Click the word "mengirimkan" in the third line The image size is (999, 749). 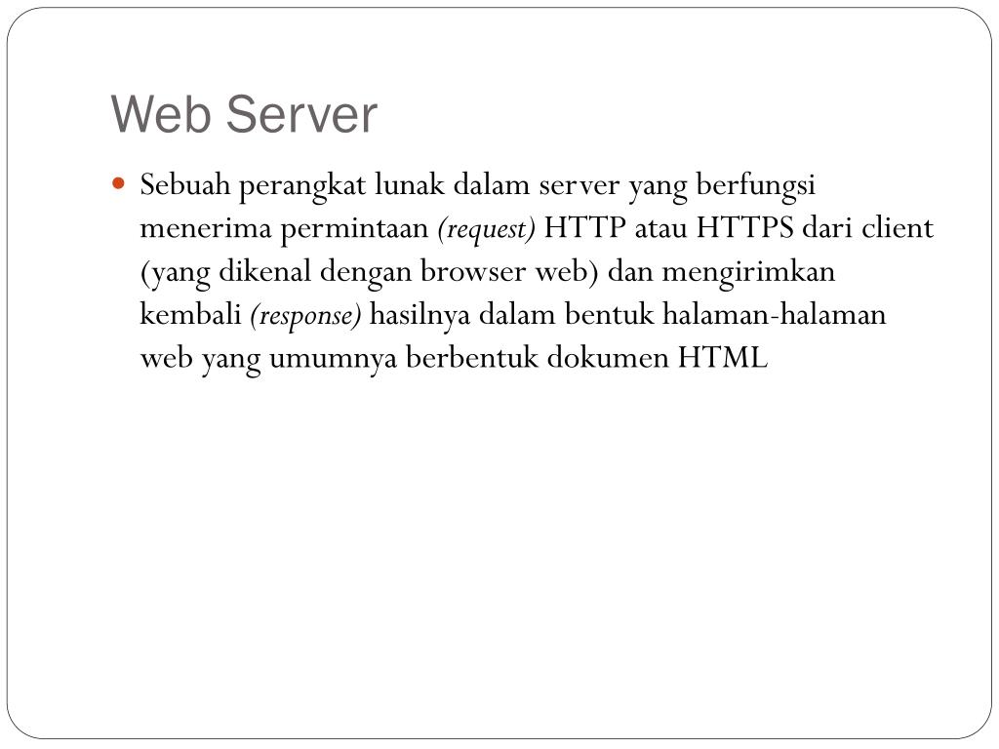748,273
